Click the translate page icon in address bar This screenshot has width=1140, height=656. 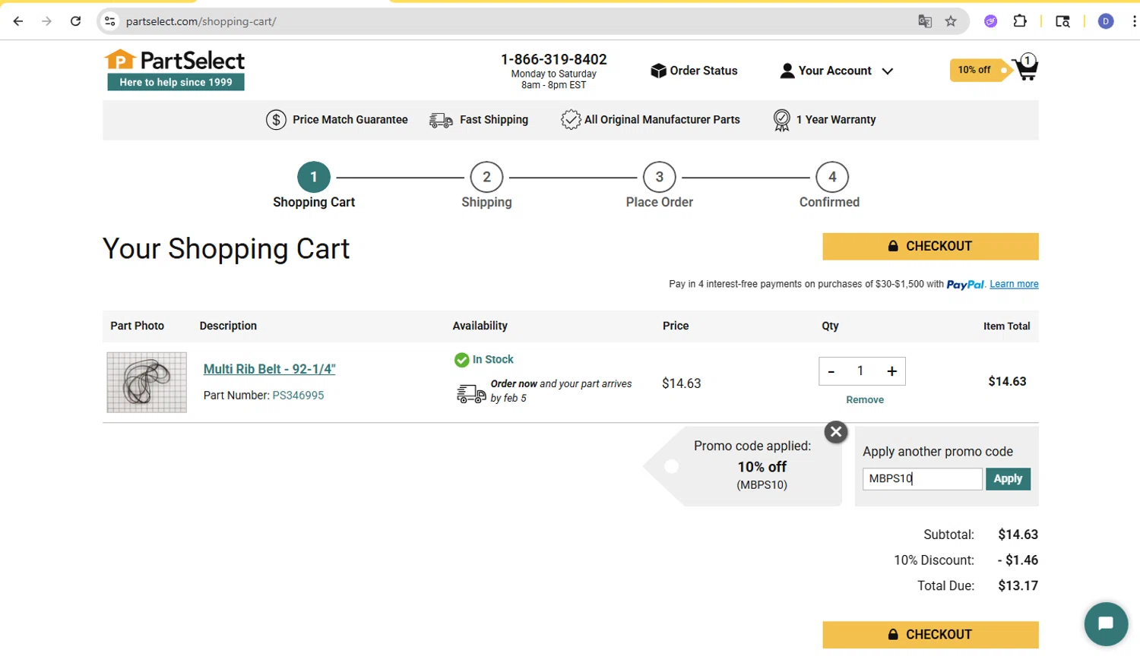pyautogui.click(x=925, y=21)
